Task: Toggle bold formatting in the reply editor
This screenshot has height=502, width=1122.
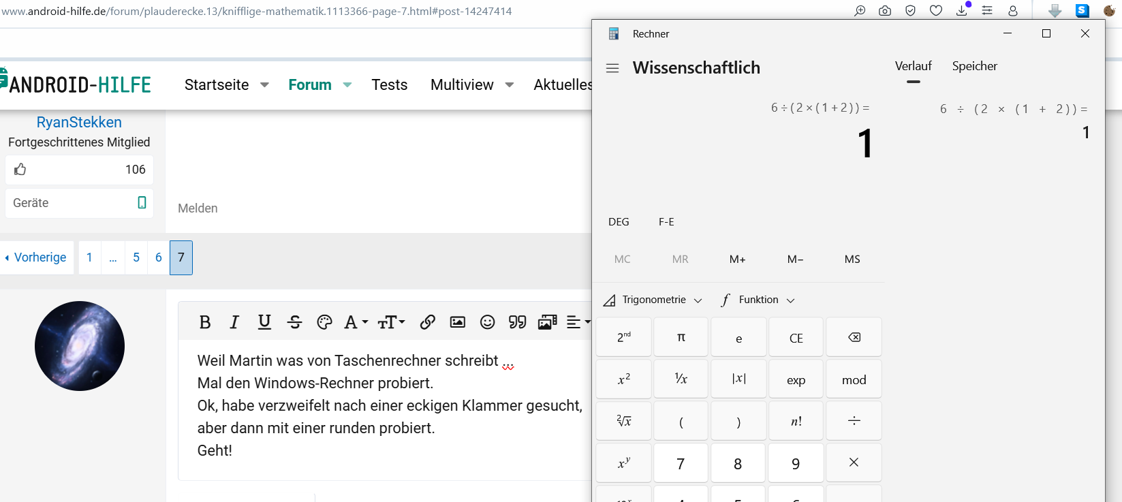Action: tap(204, 322)
